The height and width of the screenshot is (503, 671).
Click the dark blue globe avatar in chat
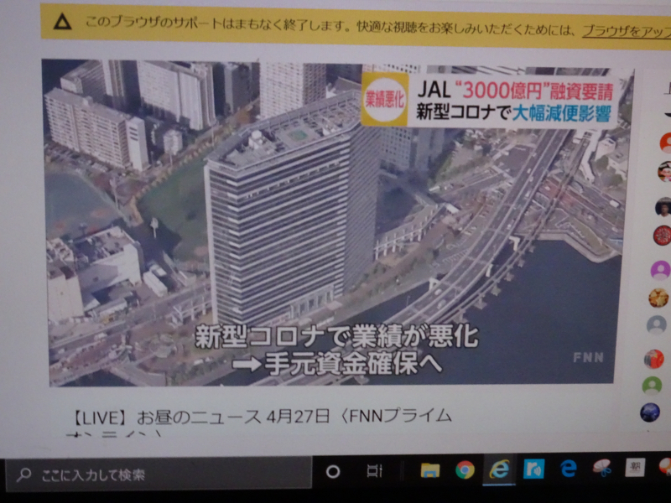pos(649,412)
